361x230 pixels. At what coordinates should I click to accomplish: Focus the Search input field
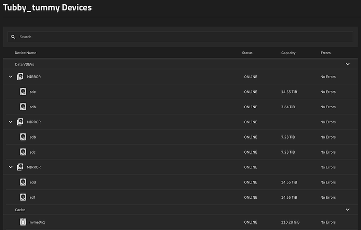pyautogui.click(x=180, y=37)
